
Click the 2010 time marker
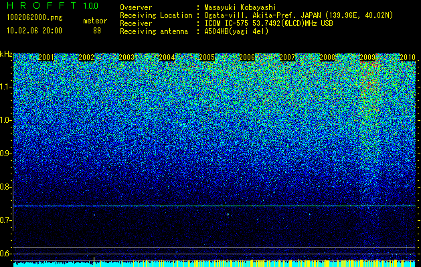(x=408, y=57)
